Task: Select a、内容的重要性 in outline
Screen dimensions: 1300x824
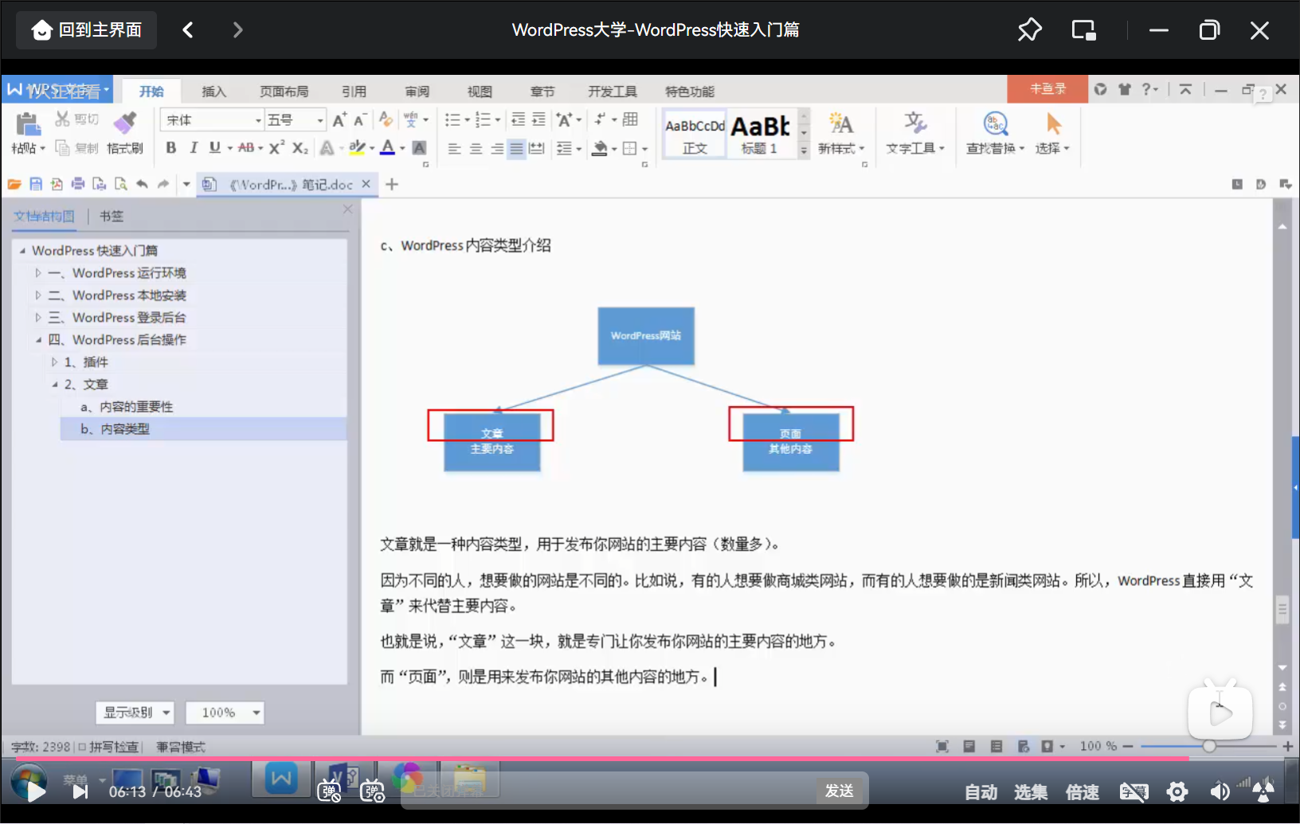Action: point(126,407)
